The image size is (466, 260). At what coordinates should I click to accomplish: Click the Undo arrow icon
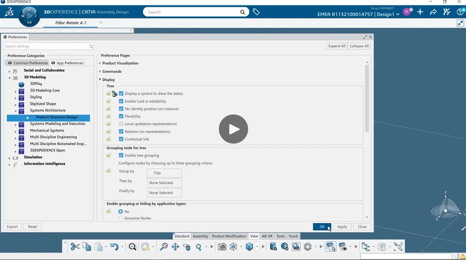(114, 246)
